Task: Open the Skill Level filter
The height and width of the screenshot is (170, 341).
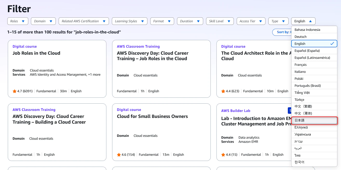Action: point(220,21)
